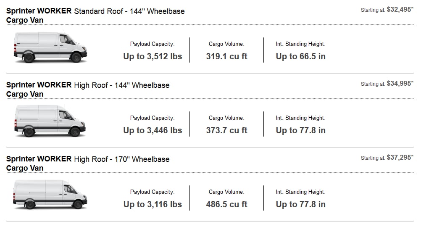Click the 66.5 in standing height value

301,56
